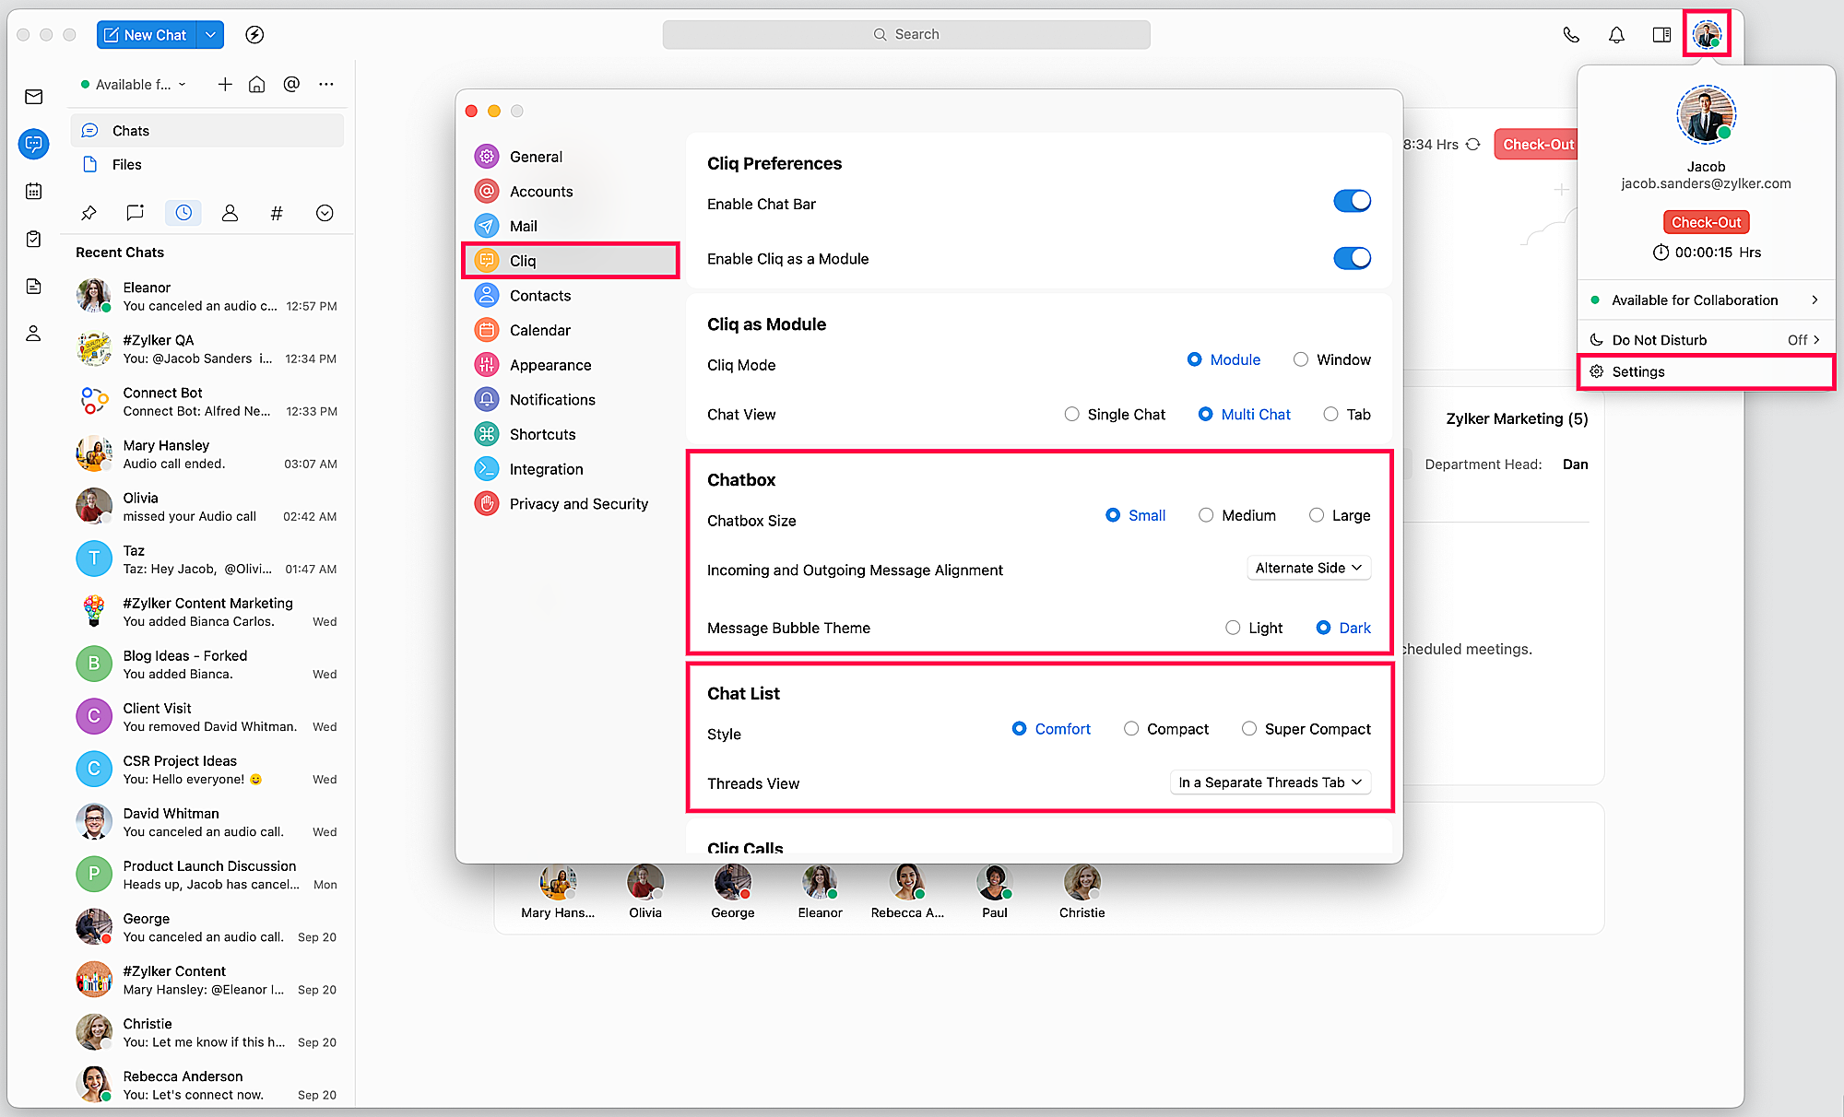Toggle the Enable Cliq as a Module switch

(x=1352, y=259)
